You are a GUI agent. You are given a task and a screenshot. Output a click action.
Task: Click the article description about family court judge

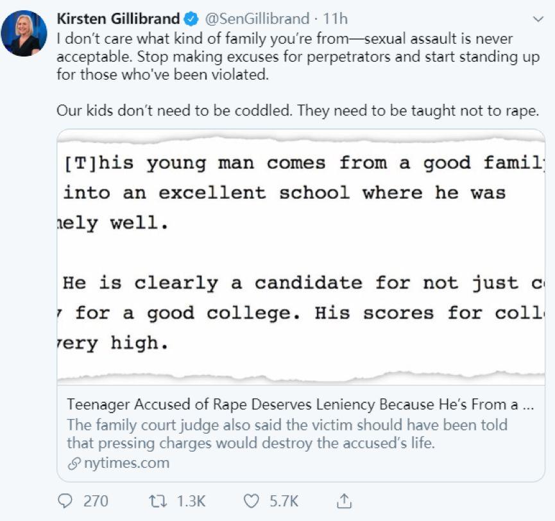pos(287,434)
